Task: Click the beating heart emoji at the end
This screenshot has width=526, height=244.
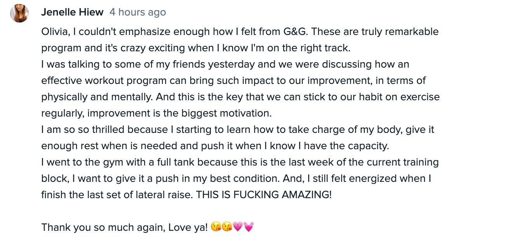Action: [x=248, y=227]
